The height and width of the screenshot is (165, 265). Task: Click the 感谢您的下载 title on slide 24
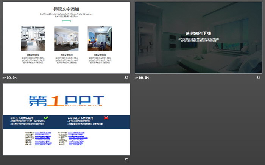tap(198, 34)
